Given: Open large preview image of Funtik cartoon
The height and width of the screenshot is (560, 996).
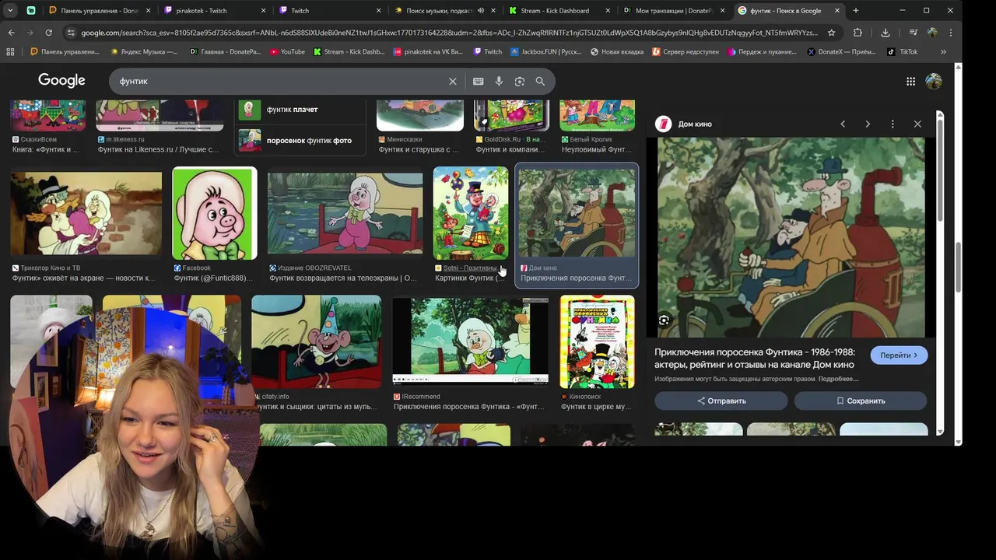Looking at the screenshot, I should pos(791,237).
